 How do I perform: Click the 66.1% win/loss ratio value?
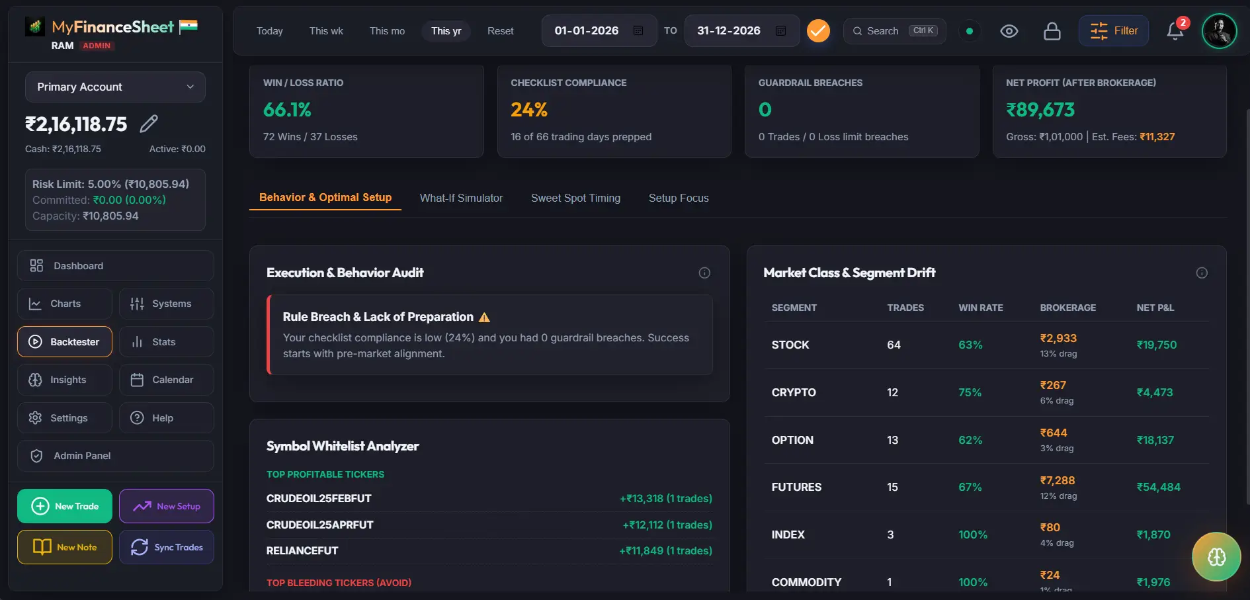pyautogui.click(x=287, y=110)
